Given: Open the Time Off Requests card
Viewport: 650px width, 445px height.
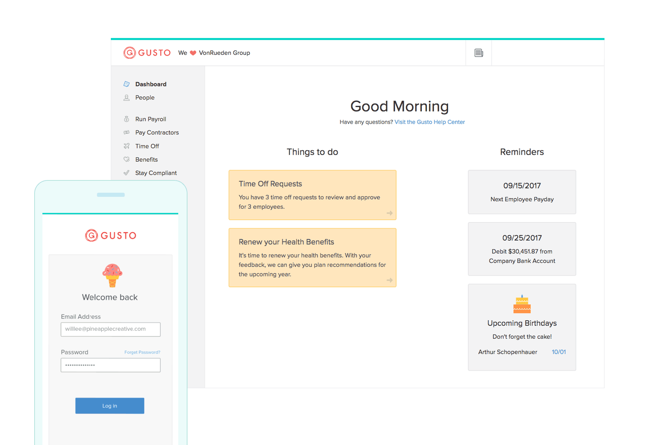Looking at the screenshot, I should tap(312, 195).
